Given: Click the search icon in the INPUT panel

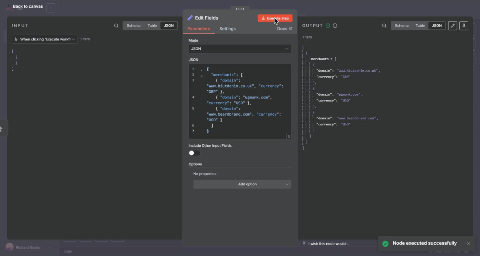Looking at the screenshot, I should click(116, 26).
